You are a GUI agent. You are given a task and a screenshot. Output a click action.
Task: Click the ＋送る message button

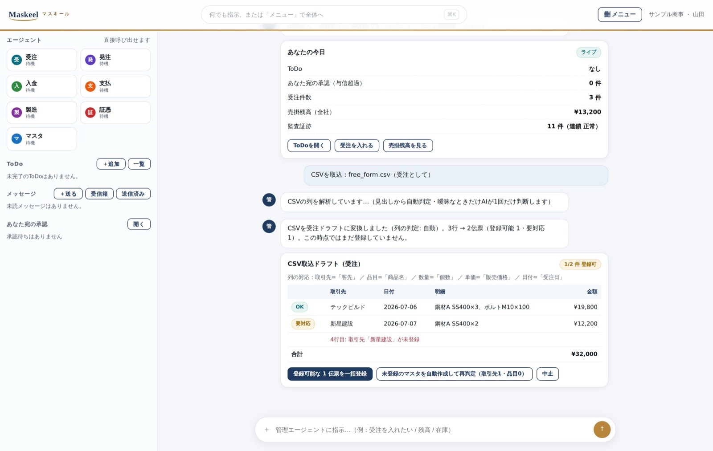click(68, 194)
